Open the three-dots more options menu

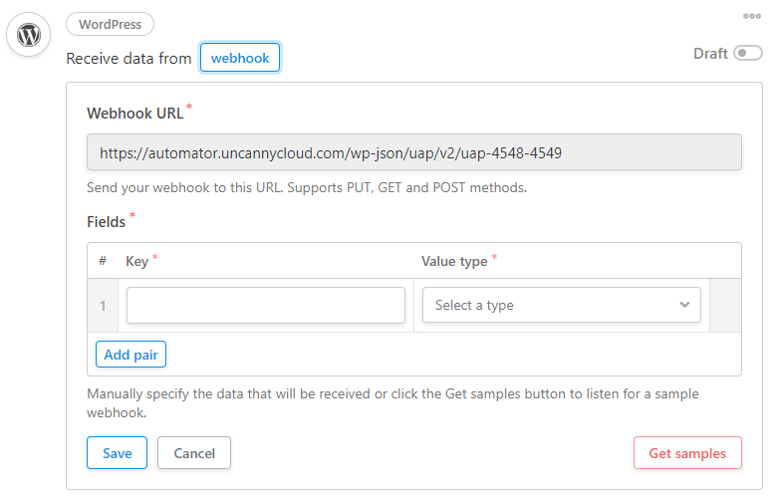click(752, 16)
